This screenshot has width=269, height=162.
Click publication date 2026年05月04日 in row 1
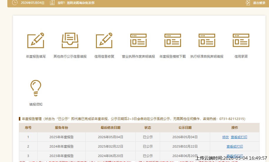(x=185, y=137)
